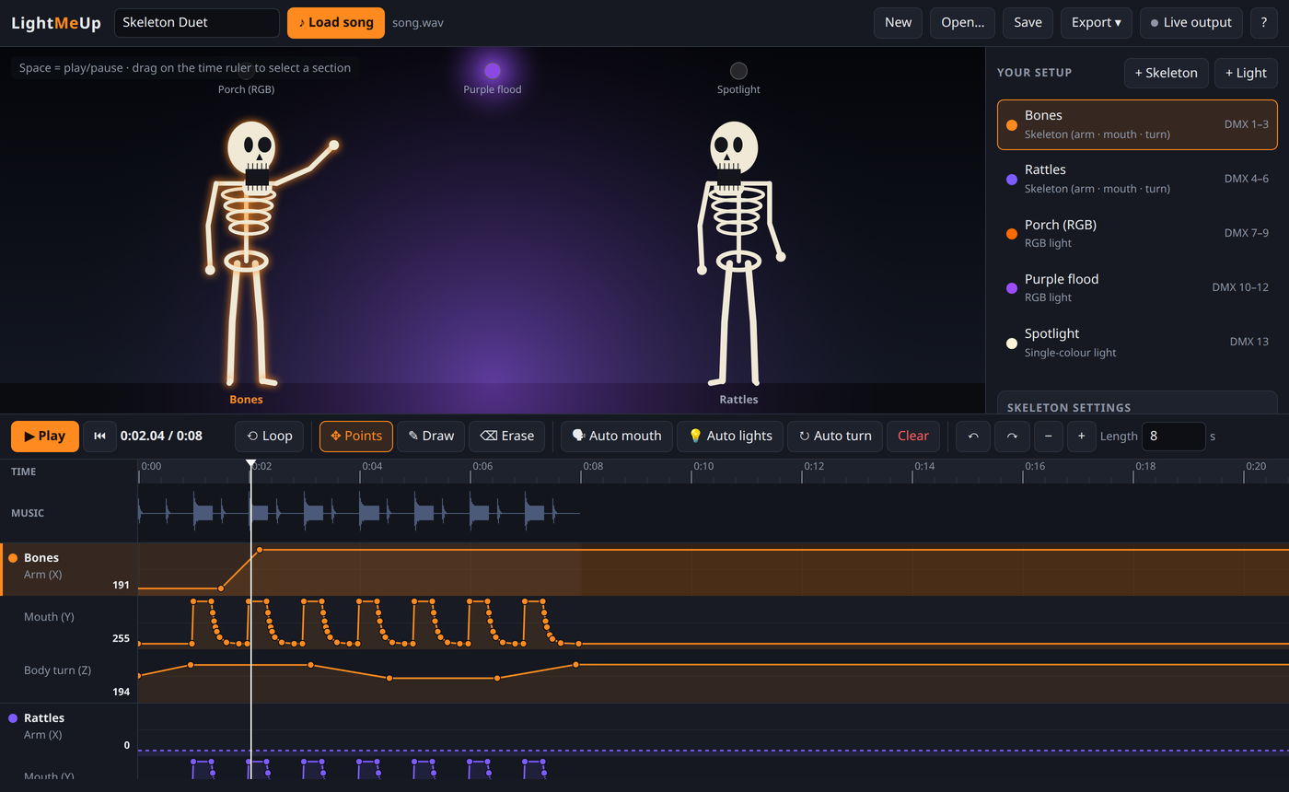Click the project name field "Skeleton Duet"

tap(197, 22)
